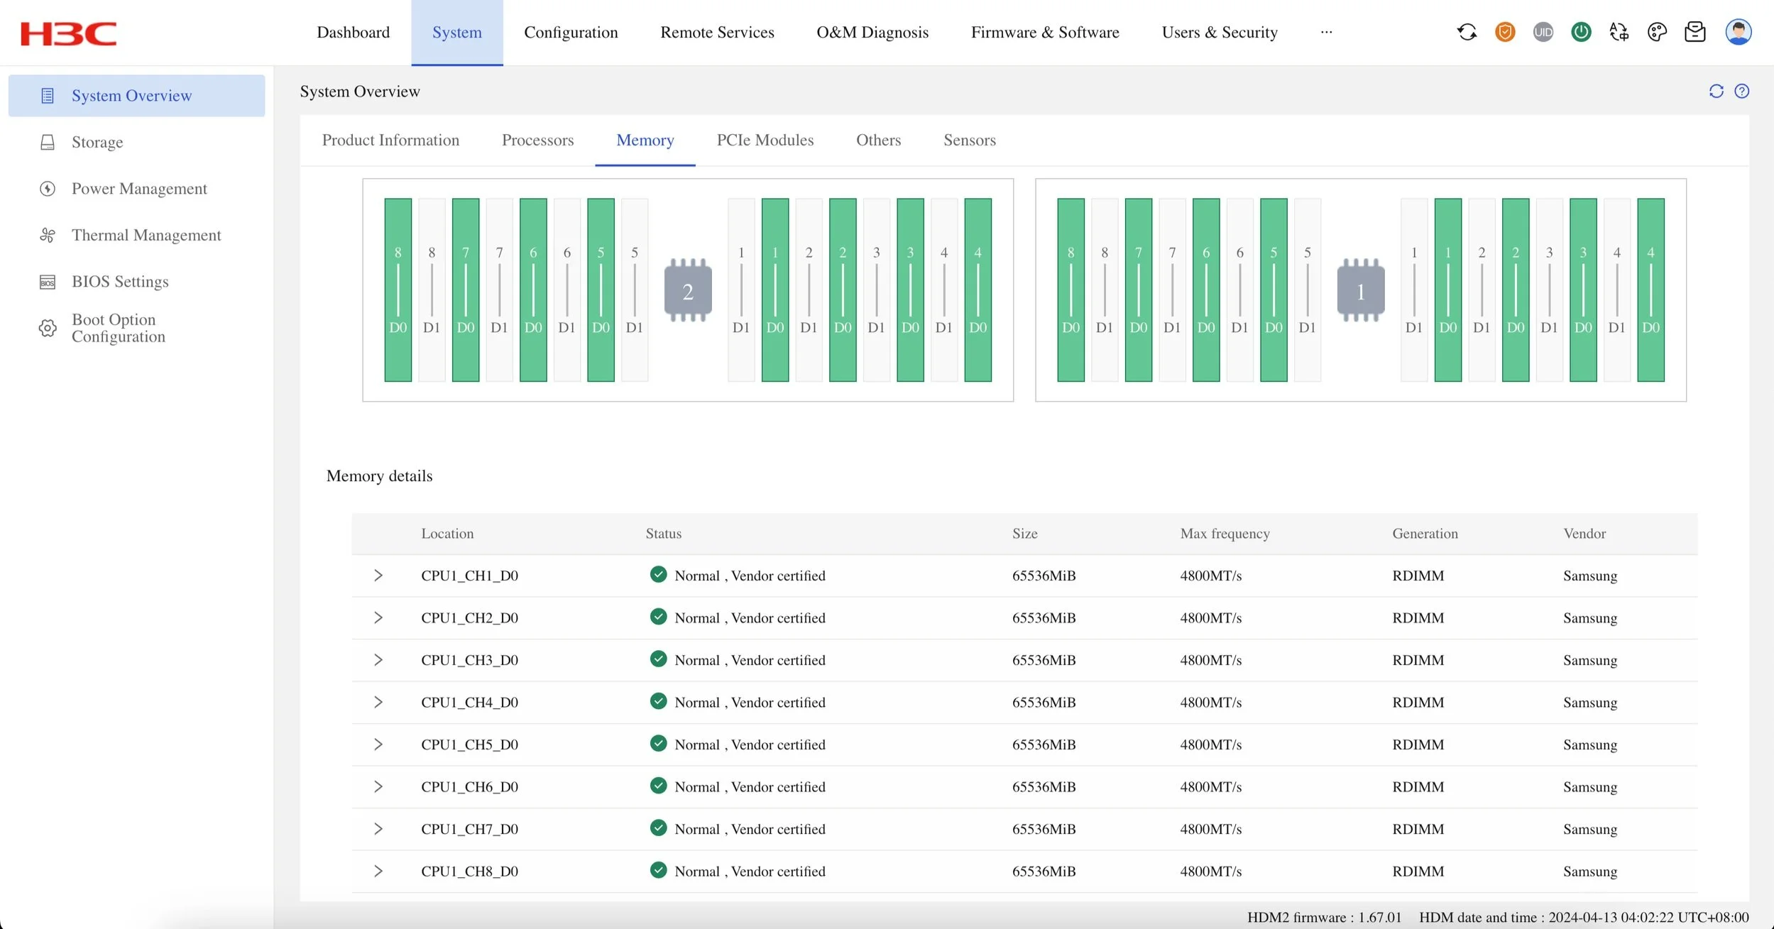
Task: Open the Sensors tab
Action: 969,140
